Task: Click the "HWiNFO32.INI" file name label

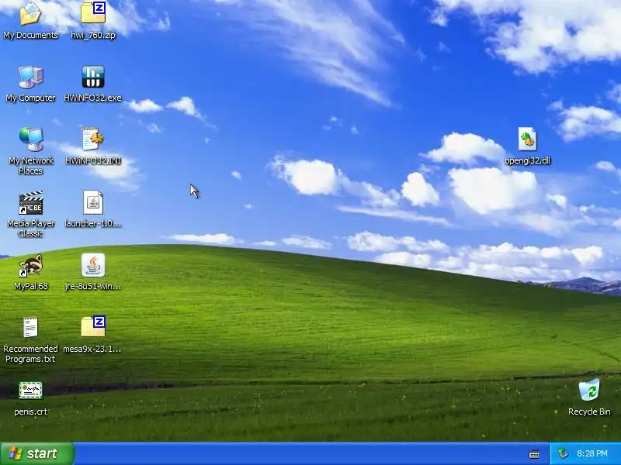Action: [93, 160]
